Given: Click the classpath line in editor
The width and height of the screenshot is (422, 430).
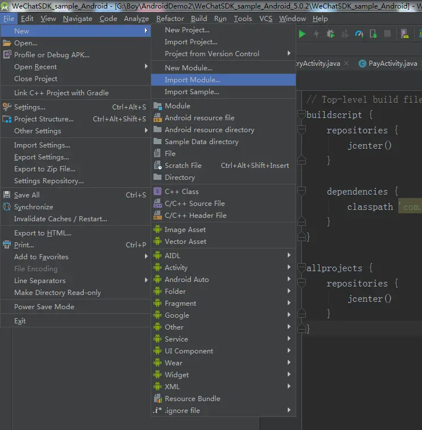Looking at the screenshot, I should point(385,206).
